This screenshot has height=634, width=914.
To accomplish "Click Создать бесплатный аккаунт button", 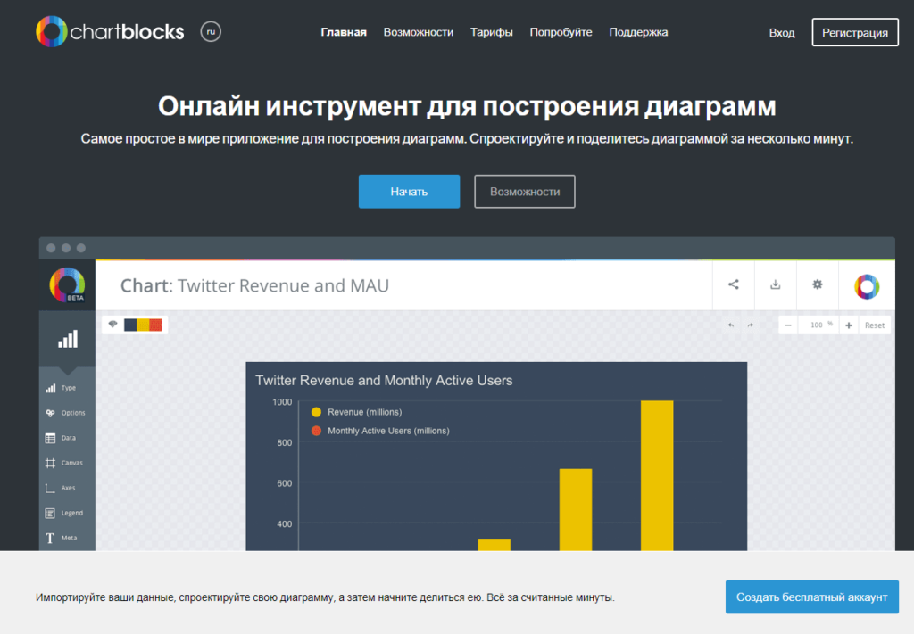I will [x=811, y=597].
